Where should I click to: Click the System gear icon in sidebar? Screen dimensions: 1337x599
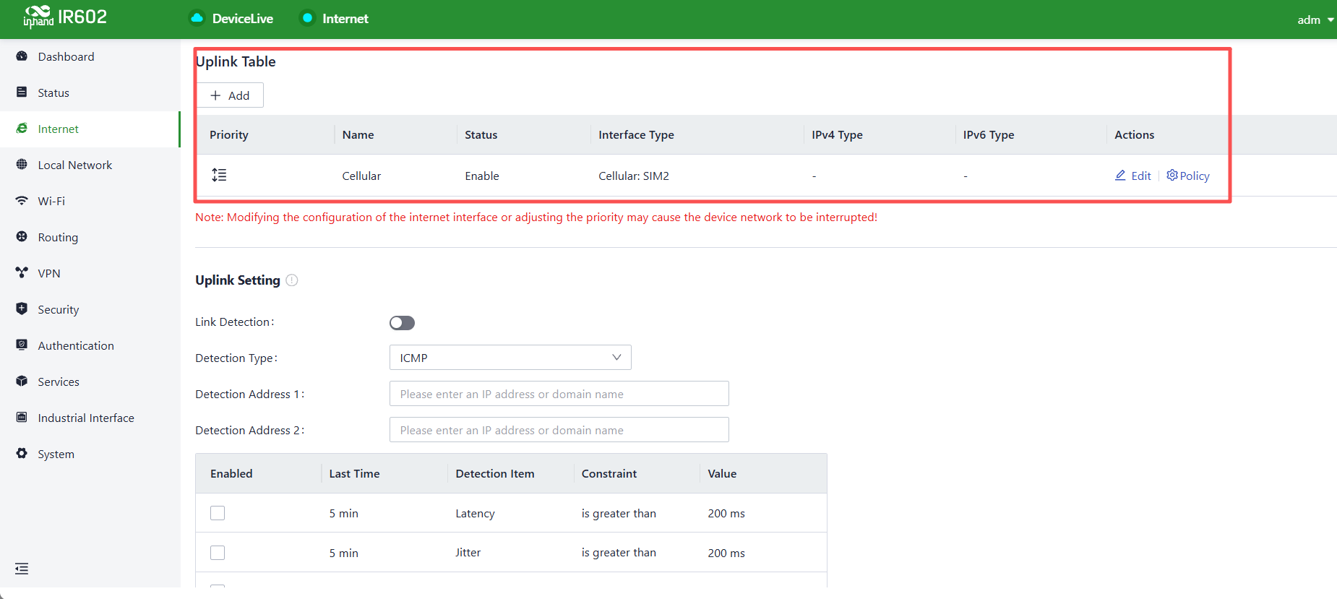tap(22, 453)
